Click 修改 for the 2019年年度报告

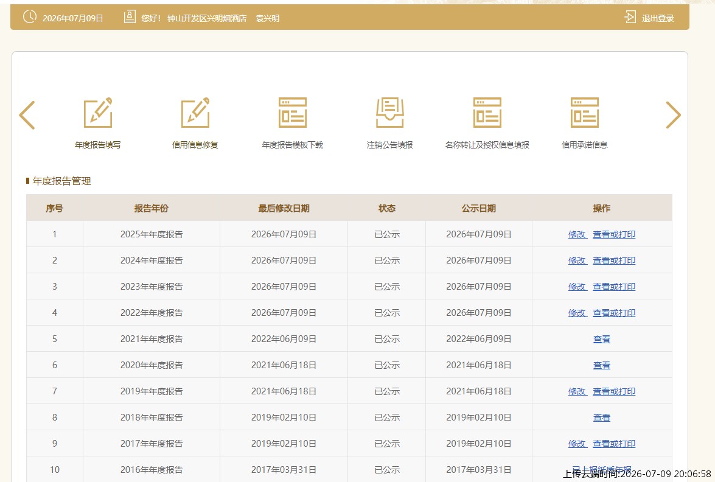[577, 391]
